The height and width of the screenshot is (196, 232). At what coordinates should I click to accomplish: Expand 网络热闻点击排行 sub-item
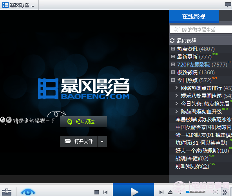tap(176, 88)
